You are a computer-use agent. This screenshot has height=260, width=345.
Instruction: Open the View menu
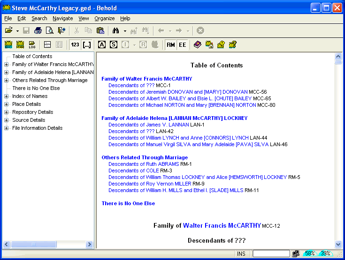pyautogui.click(x=84, y=18)
